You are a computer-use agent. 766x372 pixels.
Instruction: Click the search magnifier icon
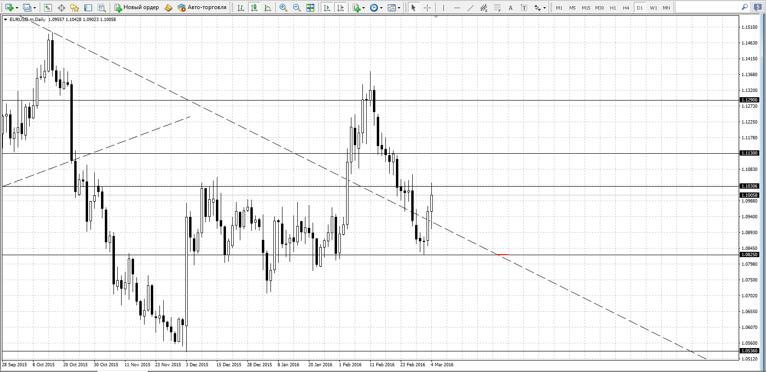coord(744,7)
